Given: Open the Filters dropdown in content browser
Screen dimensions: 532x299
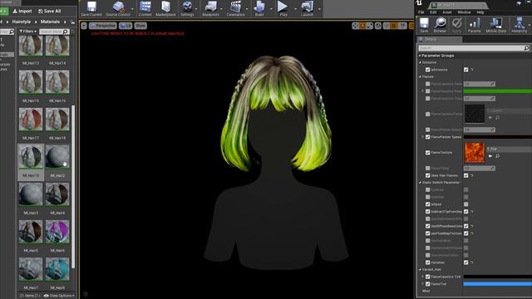Looking at the screenshot, I should point(27,32).
